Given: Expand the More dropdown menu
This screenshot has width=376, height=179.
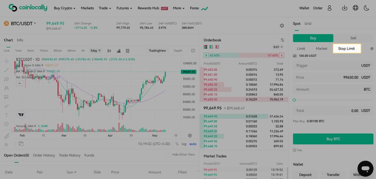Looking at the screenshot, I should (x=179, y=8).
